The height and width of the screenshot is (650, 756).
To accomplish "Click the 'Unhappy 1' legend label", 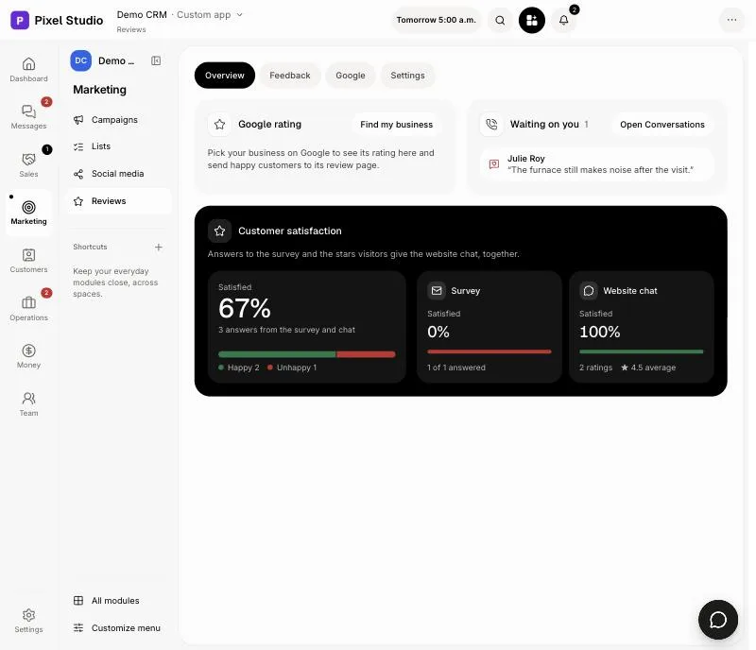I will 292,368.
